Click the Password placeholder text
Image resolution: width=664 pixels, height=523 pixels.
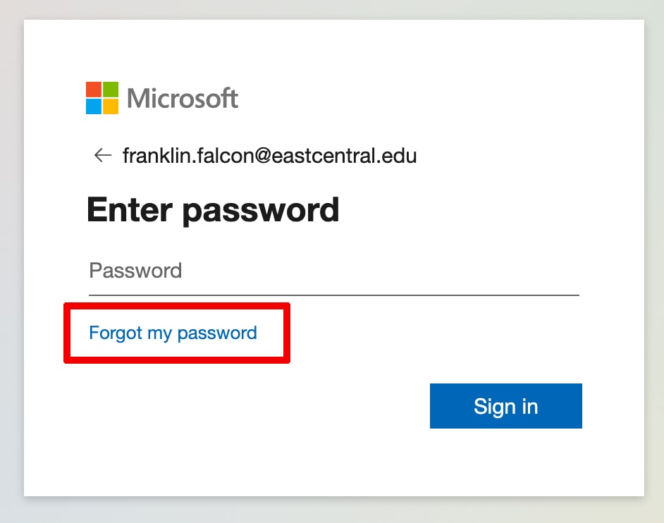click(x=135, y=271)
